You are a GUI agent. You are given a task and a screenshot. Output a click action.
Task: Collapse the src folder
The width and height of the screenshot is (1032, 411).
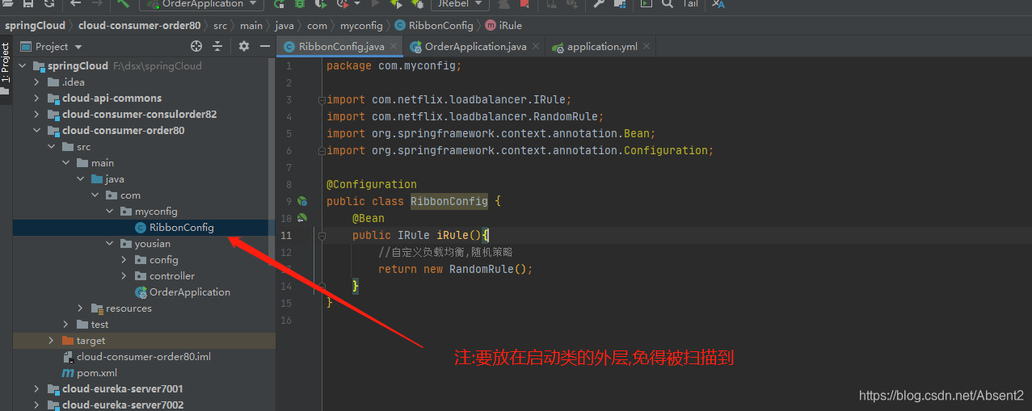51,147
